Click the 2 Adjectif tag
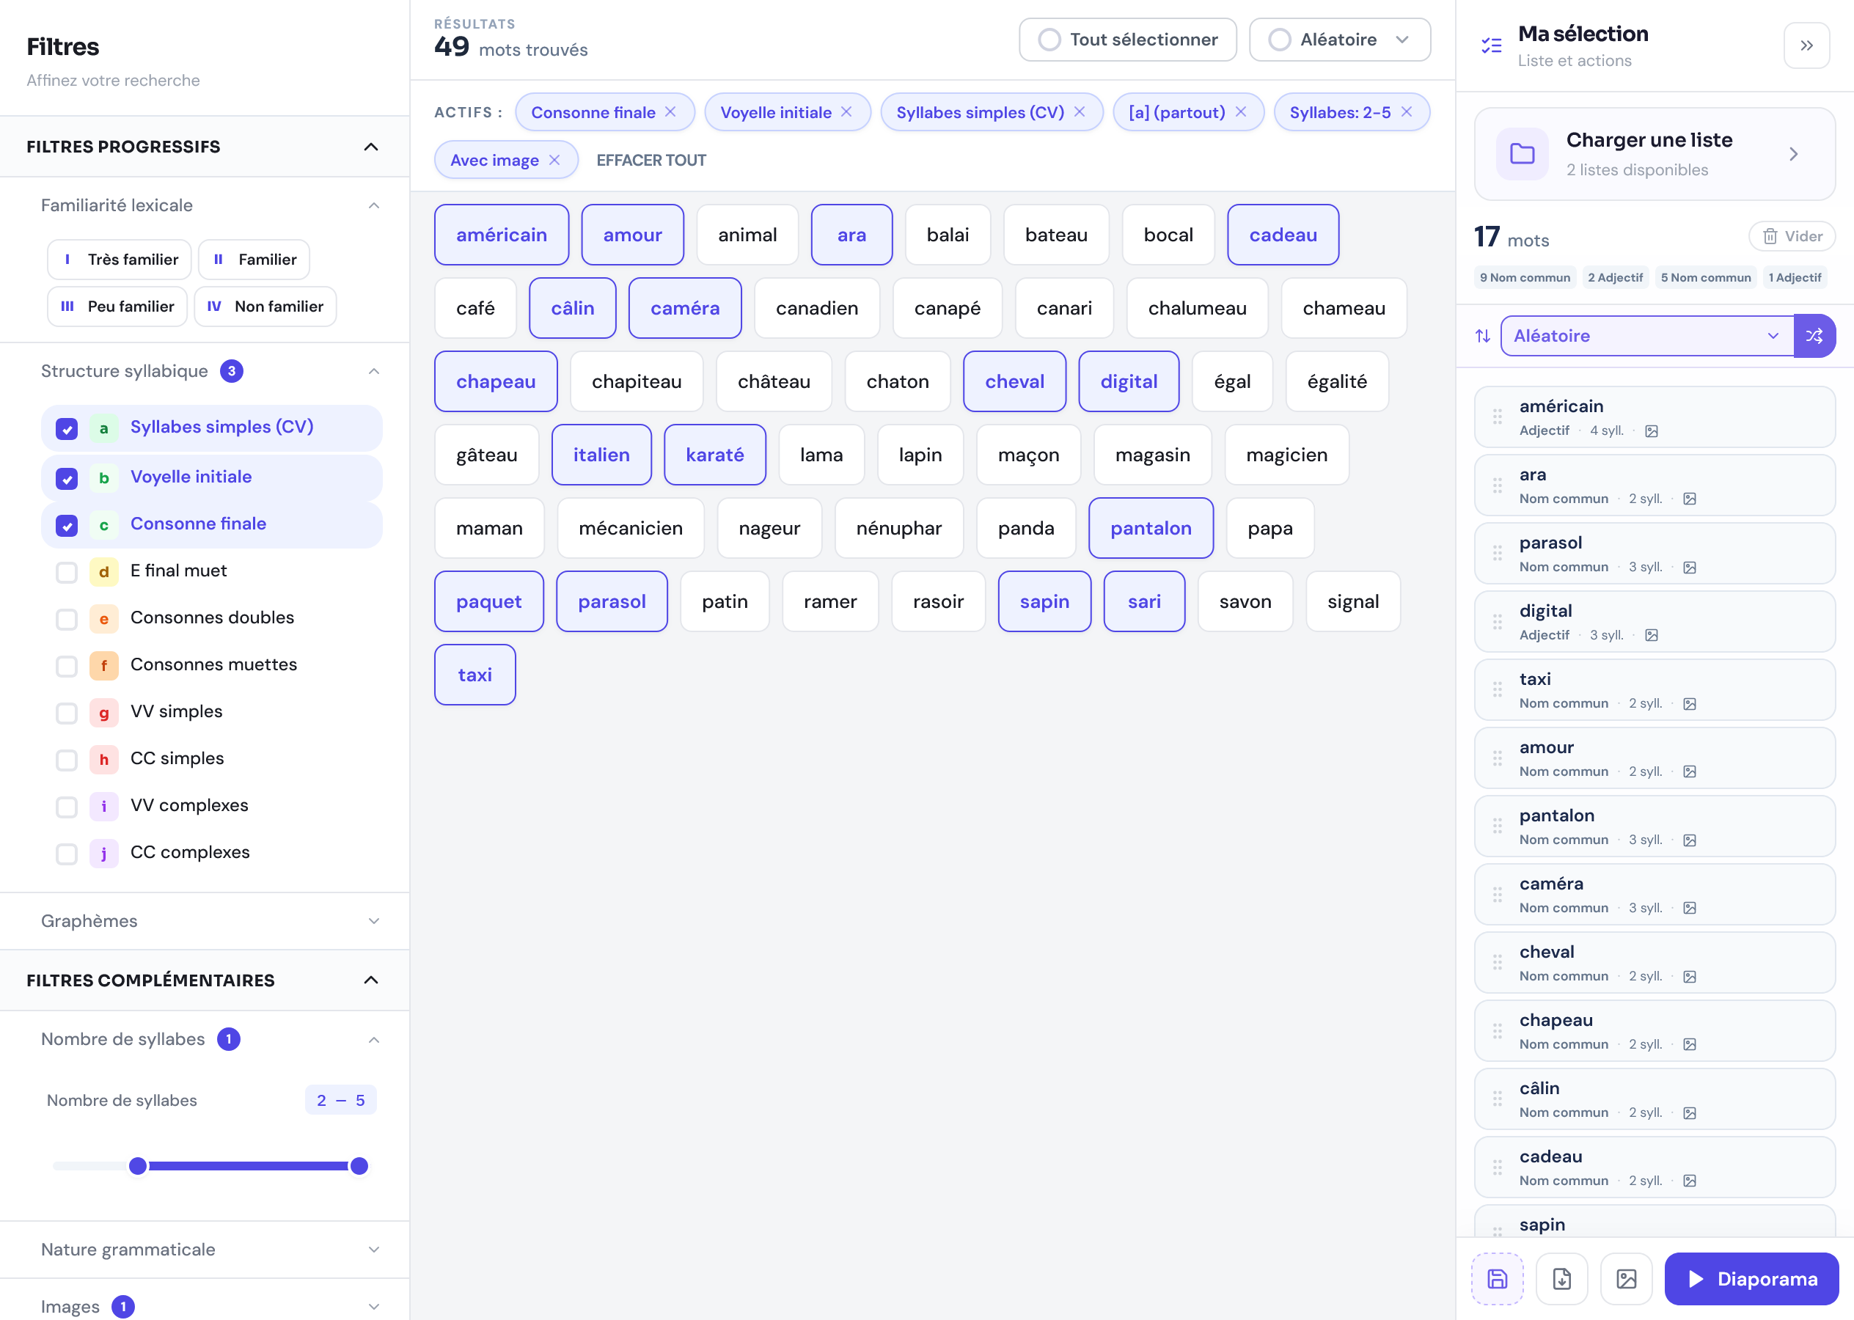The width and height of the screenshot is (1854, 1320). (x=1614, y=277)
